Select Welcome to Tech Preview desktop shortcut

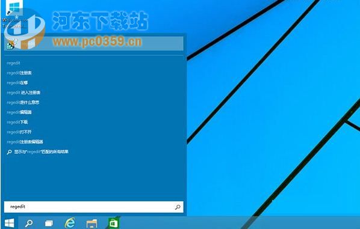[14, 15]
